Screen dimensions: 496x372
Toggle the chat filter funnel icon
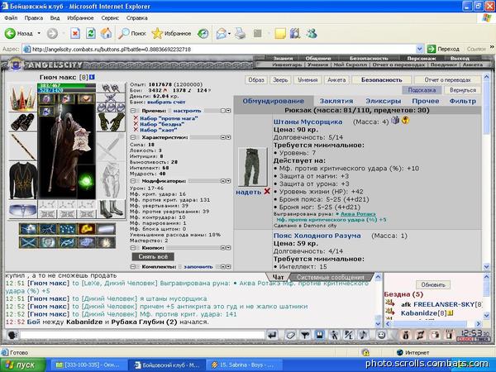click(x=304, y=335)
